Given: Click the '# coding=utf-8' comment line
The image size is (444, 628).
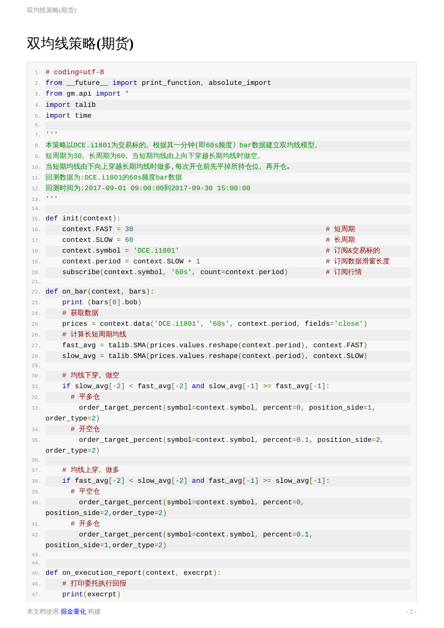Looking at the screenshot, I should click(75, 73).
